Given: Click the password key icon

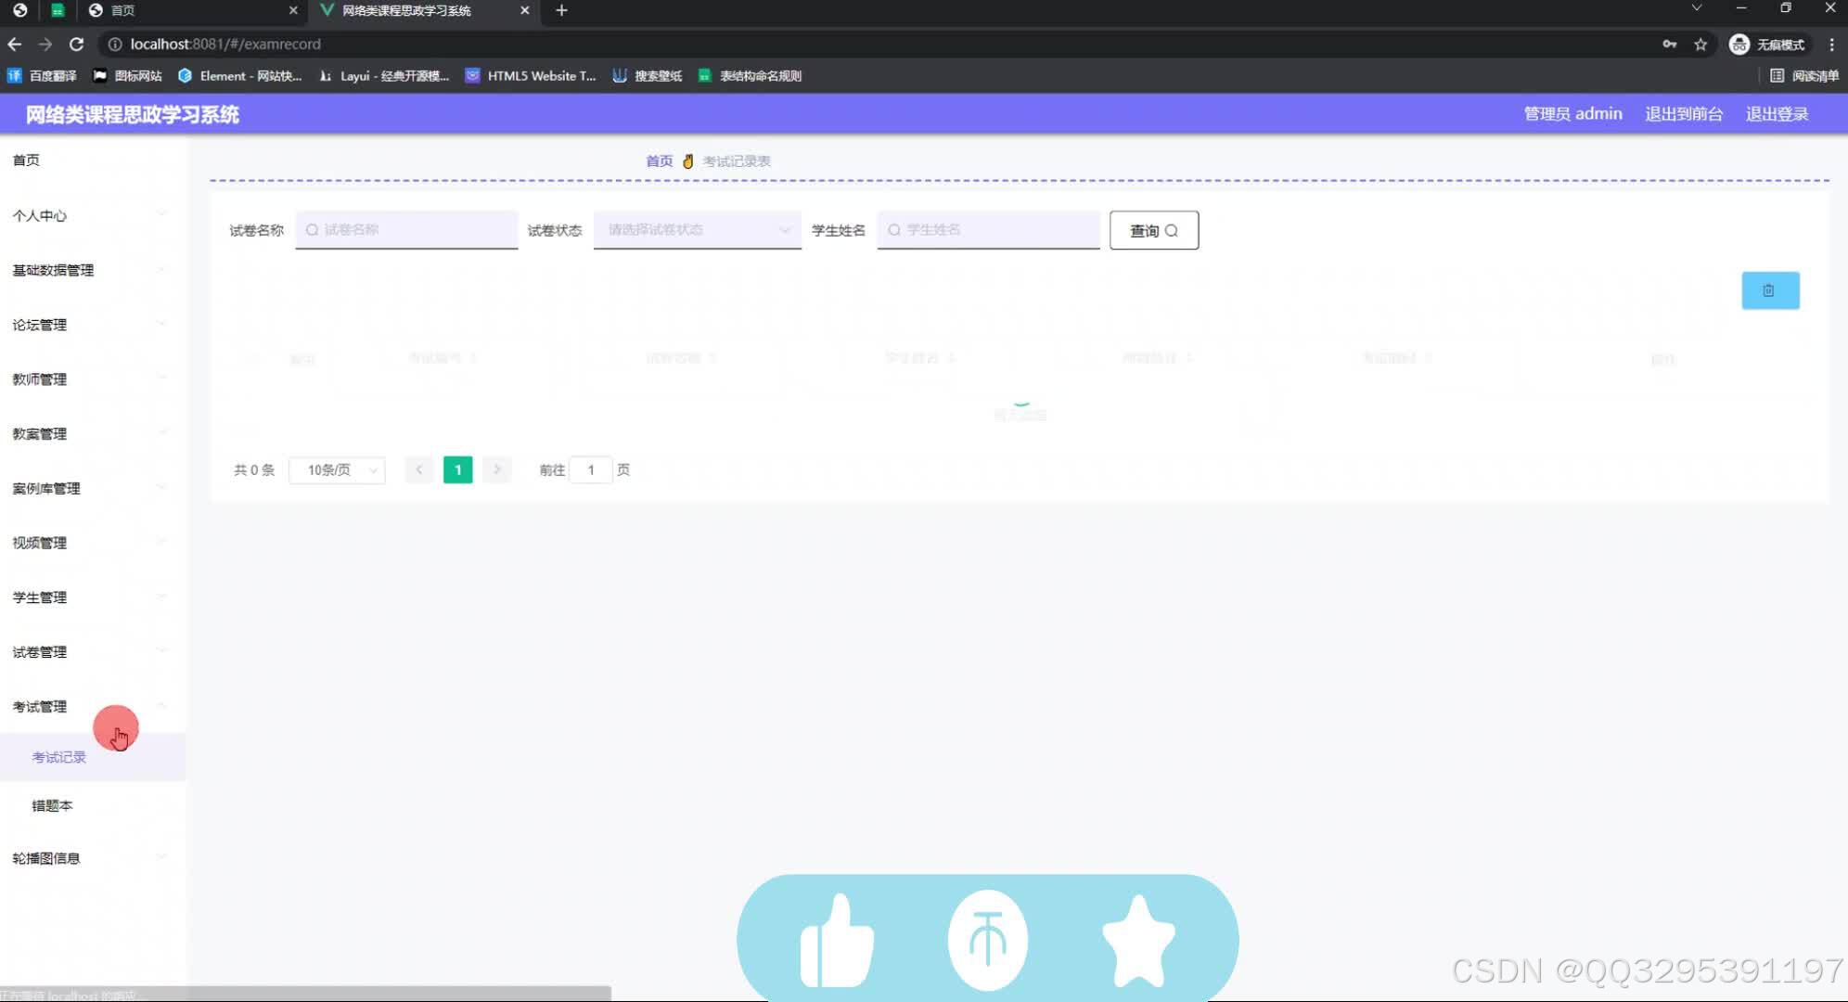Looking at the screenshot, I should click(x=1670, y=45).
